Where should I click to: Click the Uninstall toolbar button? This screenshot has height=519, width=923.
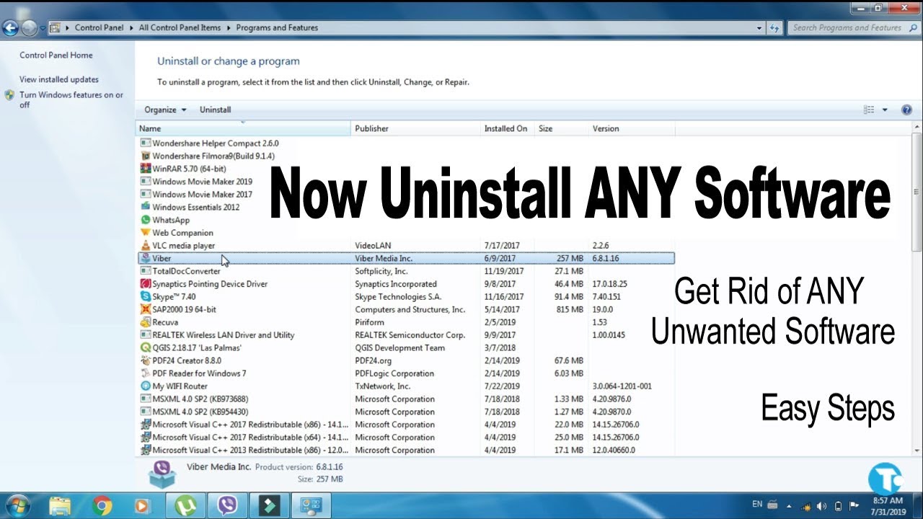(215, 110)
